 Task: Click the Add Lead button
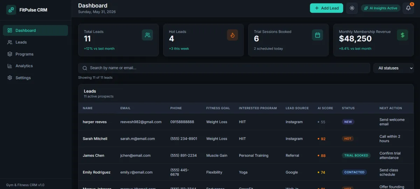point(327,8)
